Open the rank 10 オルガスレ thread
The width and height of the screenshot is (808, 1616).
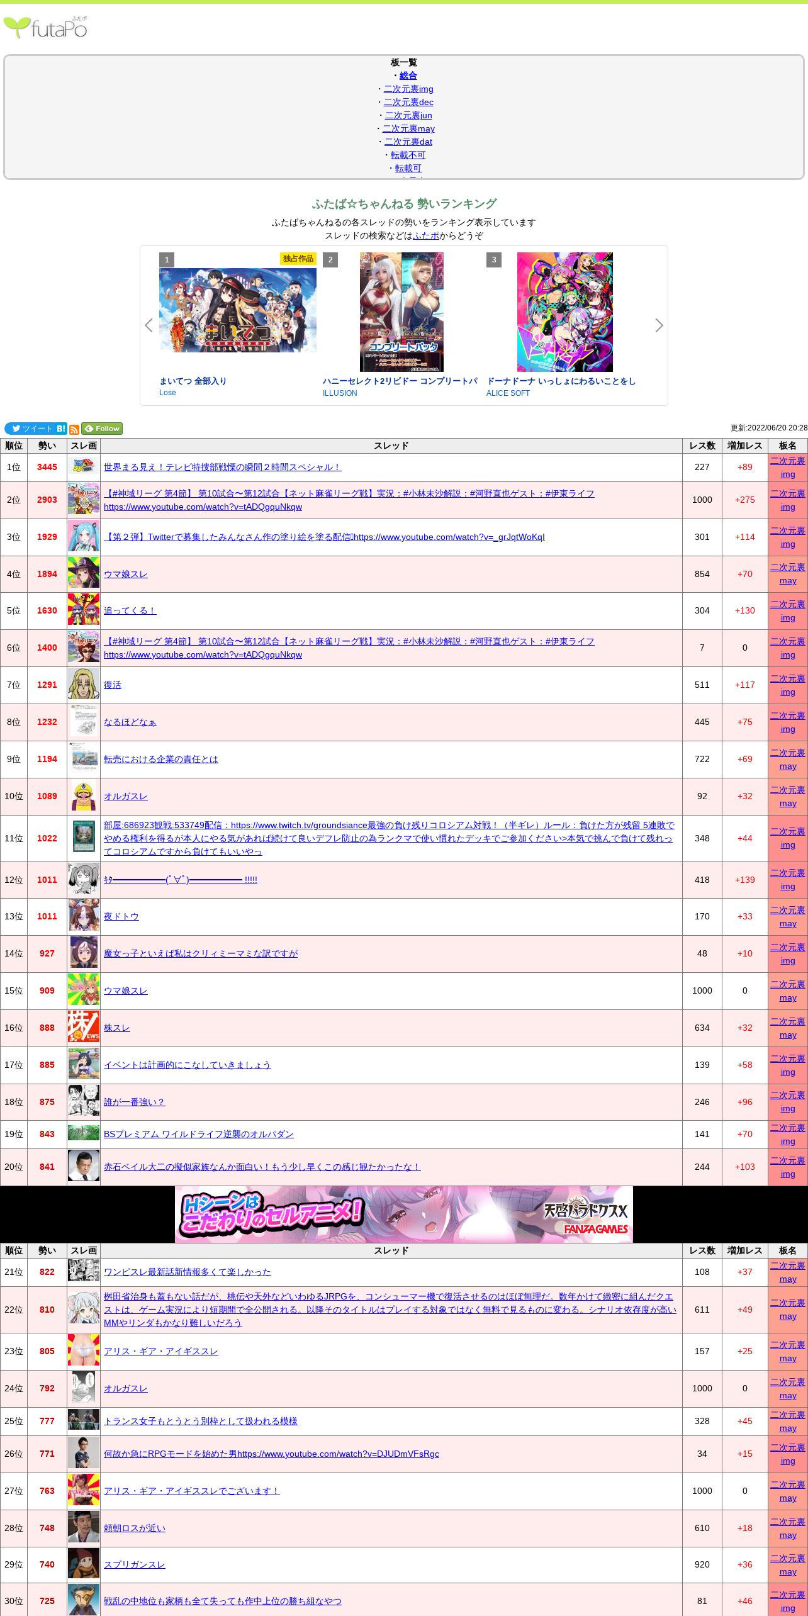(126, 796)
